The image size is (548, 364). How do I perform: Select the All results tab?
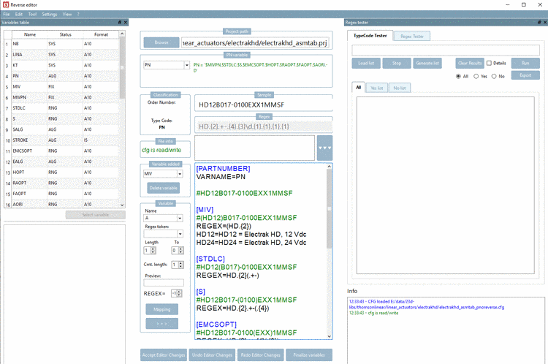click(x=358, y=88)
